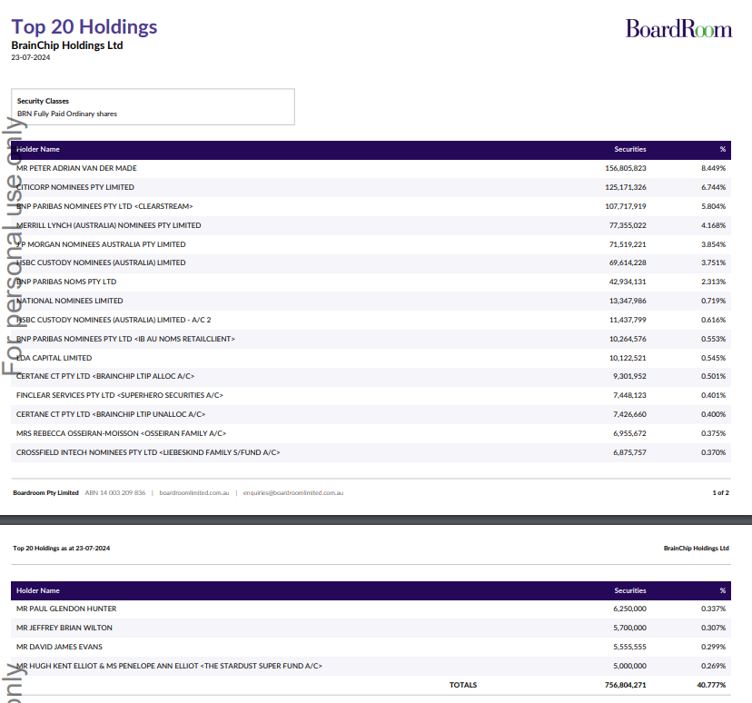
Task: Click MRS REBECCA OSSEIRAN-MOISSON holder name
Action: pos(122,433)
